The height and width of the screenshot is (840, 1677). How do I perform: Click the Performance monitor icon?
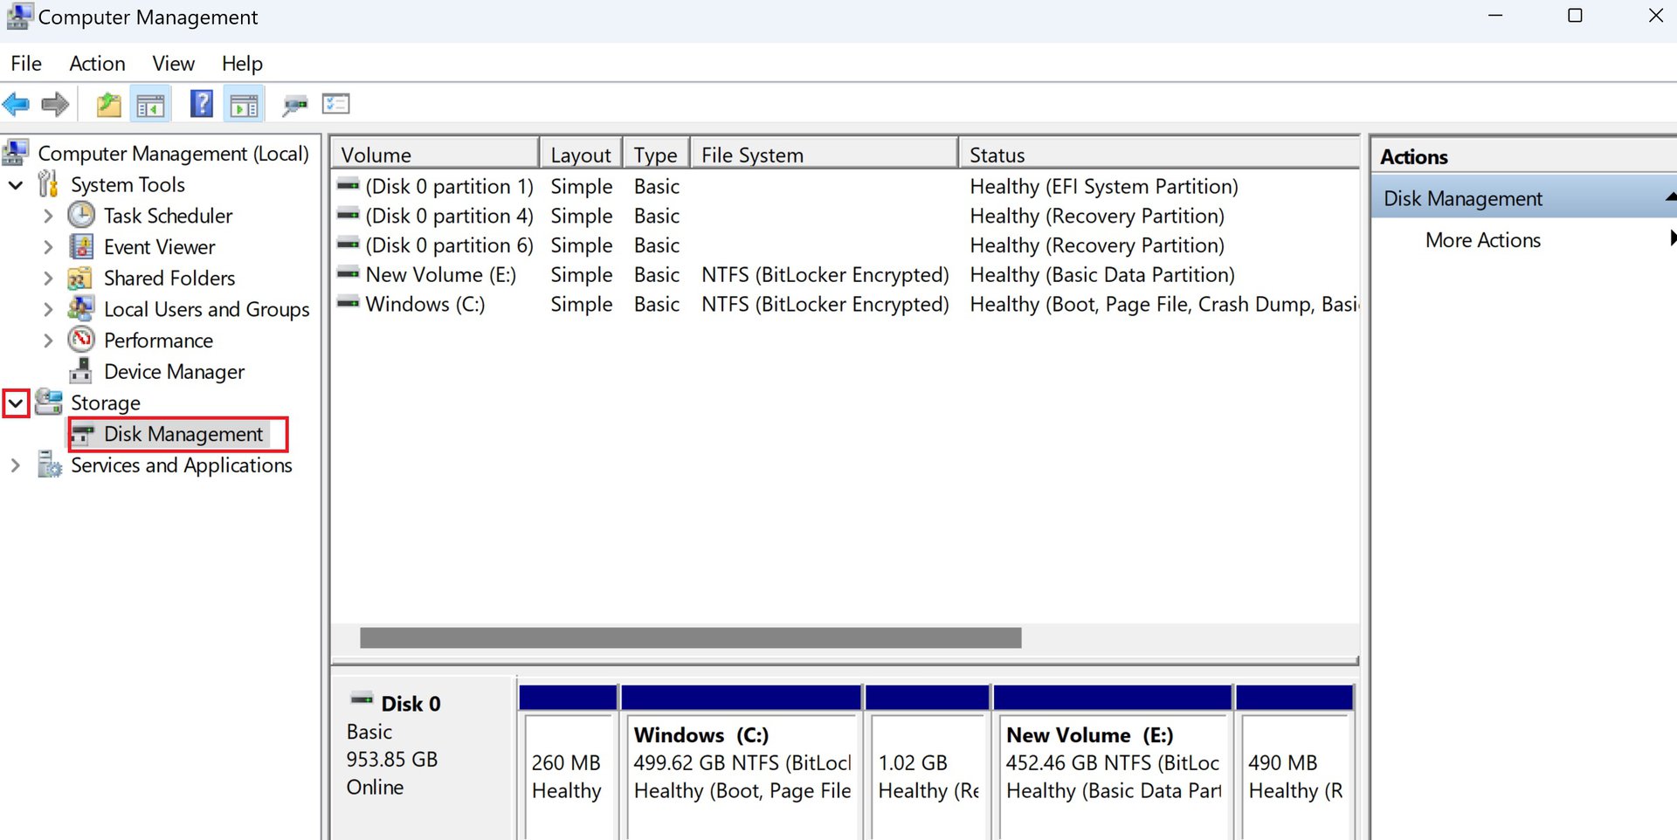(81, 340)
